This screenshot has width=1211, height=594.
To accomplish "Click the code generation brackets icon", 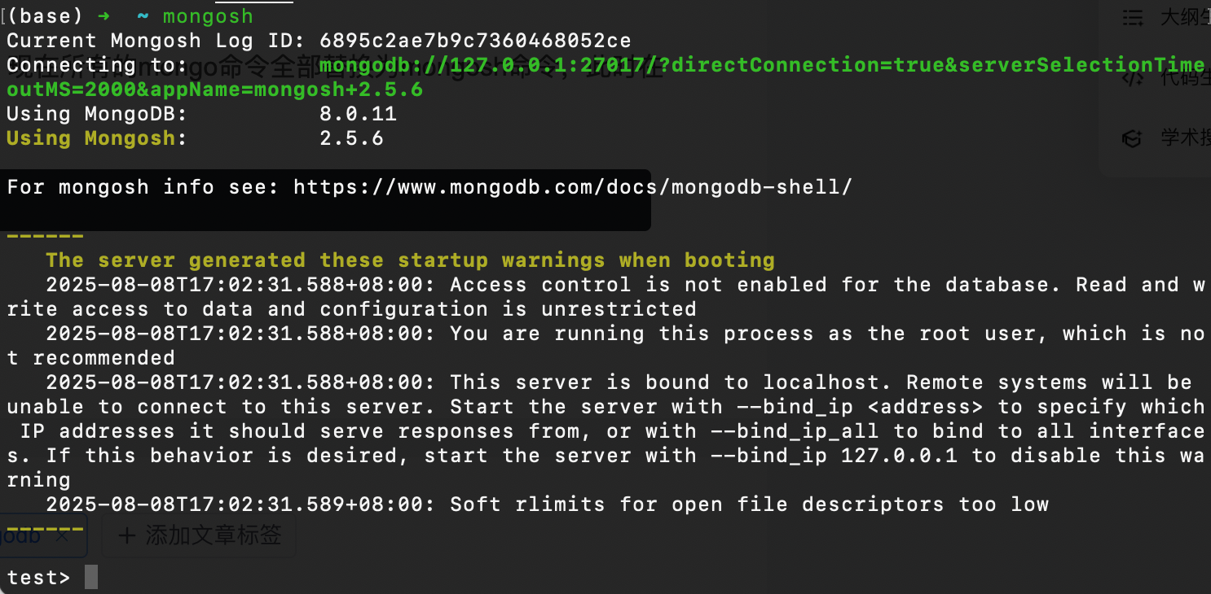I will pos(1132,78).
